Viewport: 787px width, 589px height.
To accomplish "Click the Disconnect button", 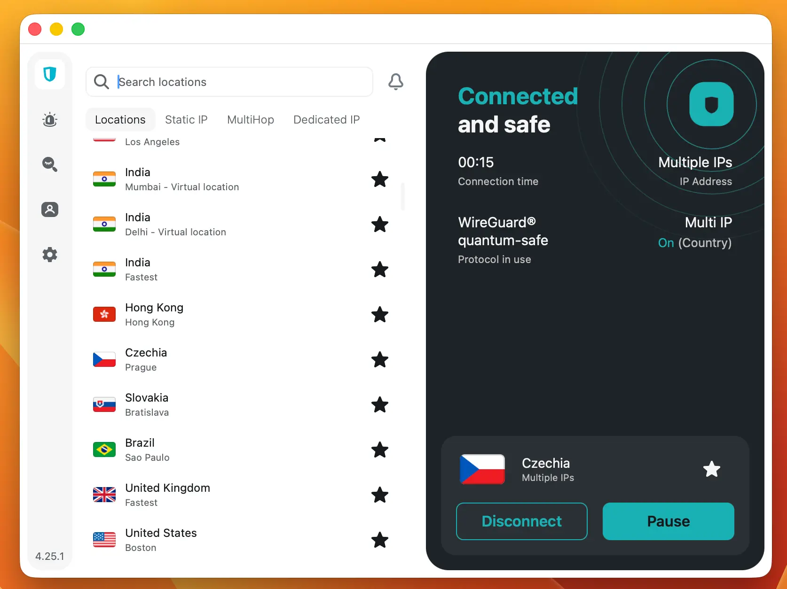I will 521,521.
